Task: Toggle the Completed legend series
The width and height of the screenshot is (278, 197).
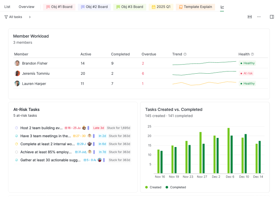Action: (x=176, y=187)
